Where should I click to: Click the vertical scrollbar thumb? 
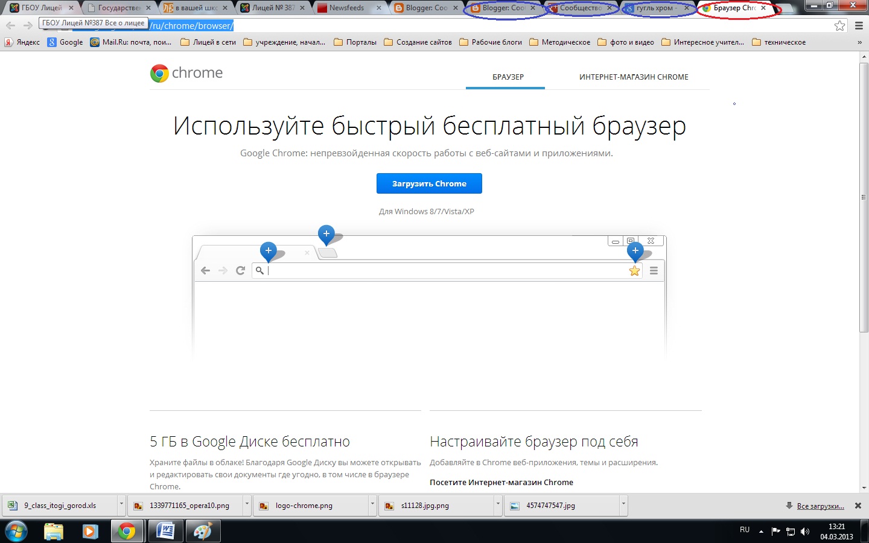tap(864, 197)
